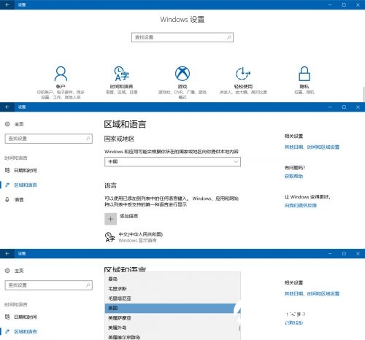Select 区域和语言 in window showing 中国 dropdown
The height and width of the screenshot is (340, 365).
point(20,185)
